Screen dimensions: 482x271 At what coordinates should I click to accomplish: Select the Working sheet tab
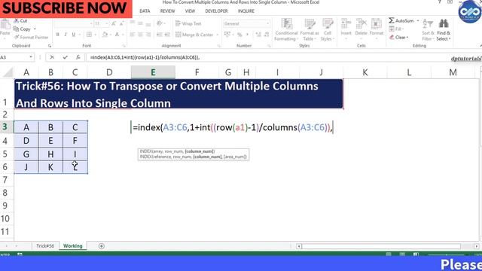pos(73,246)
